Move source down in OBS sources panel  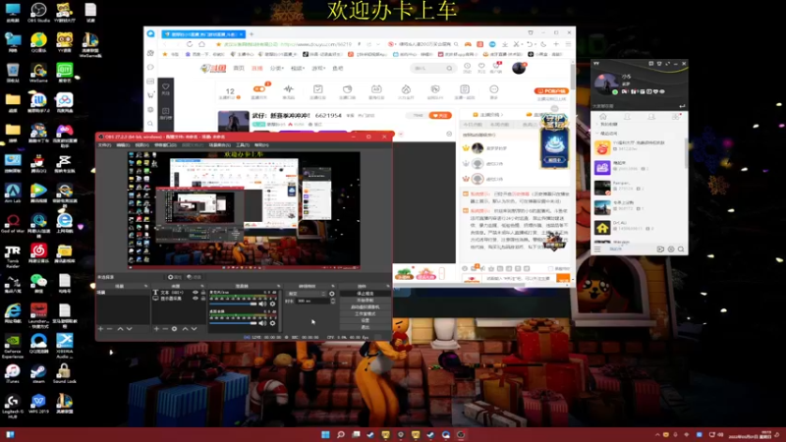(x=194, y=329)
